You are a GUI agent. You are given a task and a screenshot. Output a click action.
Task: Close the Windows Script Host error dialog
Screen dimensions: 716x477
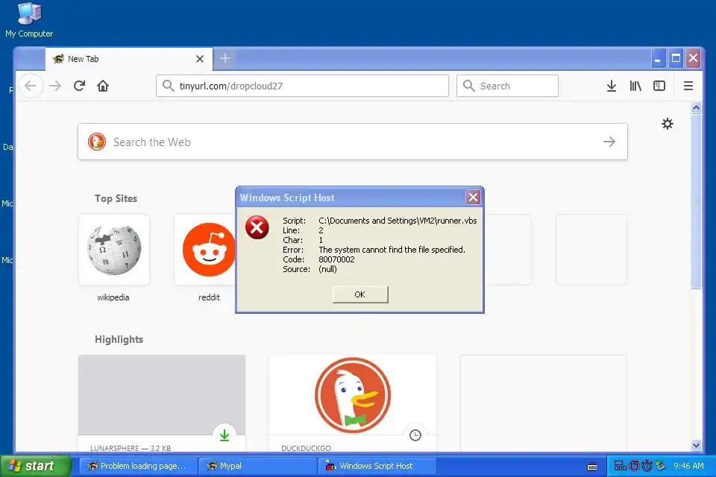point(473,198)
